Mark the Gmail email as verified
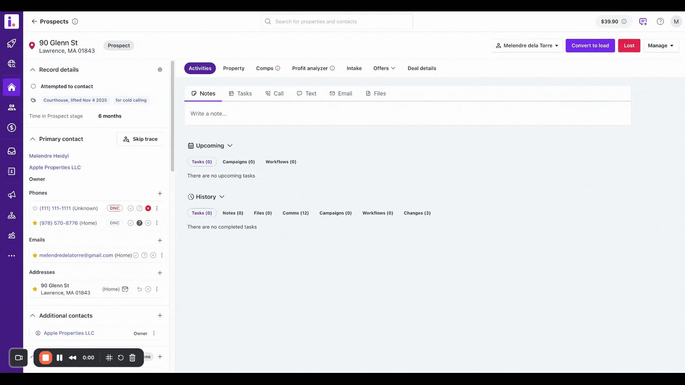The image size is (685, 385). tap(136, 256)
